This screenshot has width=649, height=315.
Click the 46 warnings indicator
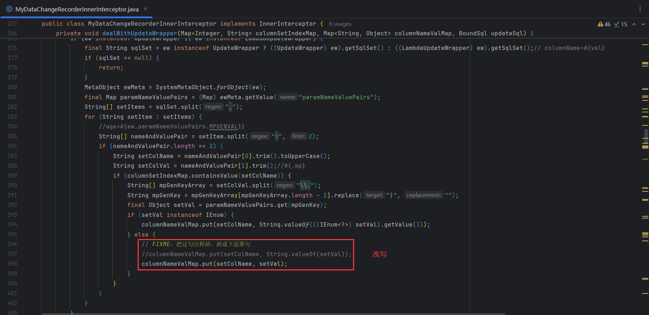[604, 24]
